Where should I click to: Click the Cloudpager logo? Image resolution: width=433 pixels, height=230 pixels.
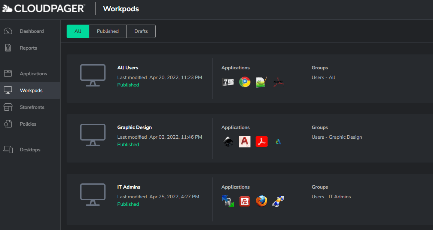pos(44,8)
